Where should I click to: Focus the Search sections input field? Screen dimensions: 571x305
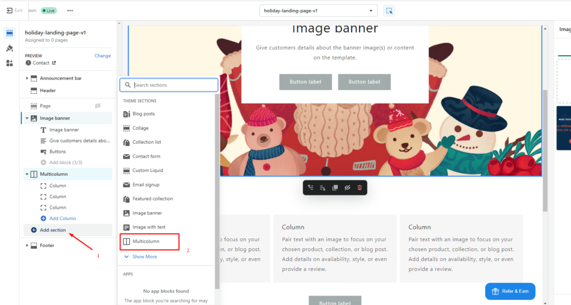tap(169, 85)
